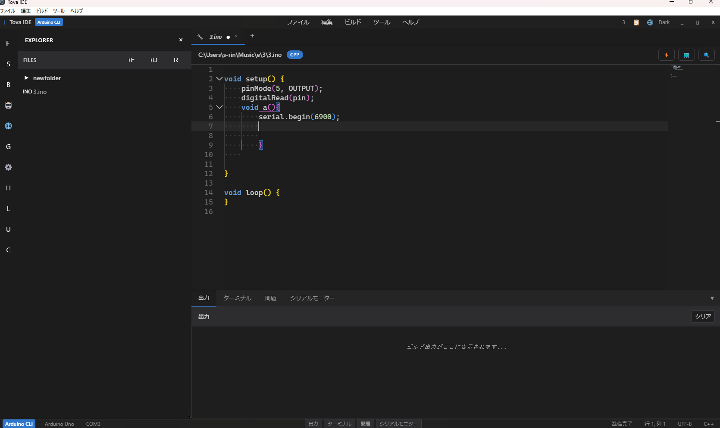The height and width of the screenshot is (428, 720).
Task: Click the blue globe icon in sidebar
Action: pyautogui.click(x=8, y=126)
